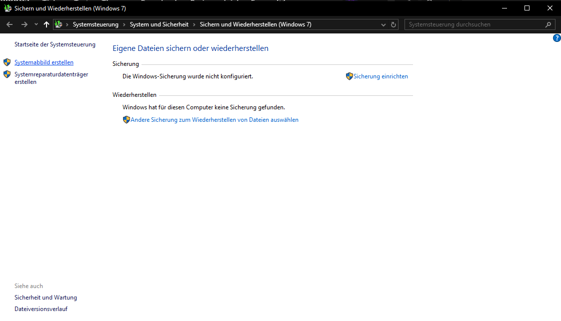Viewport: 561px width, 321px height.
Task: Choose Andere Sicherung zum Wiederherstellen link
Action: click(214, 120)
